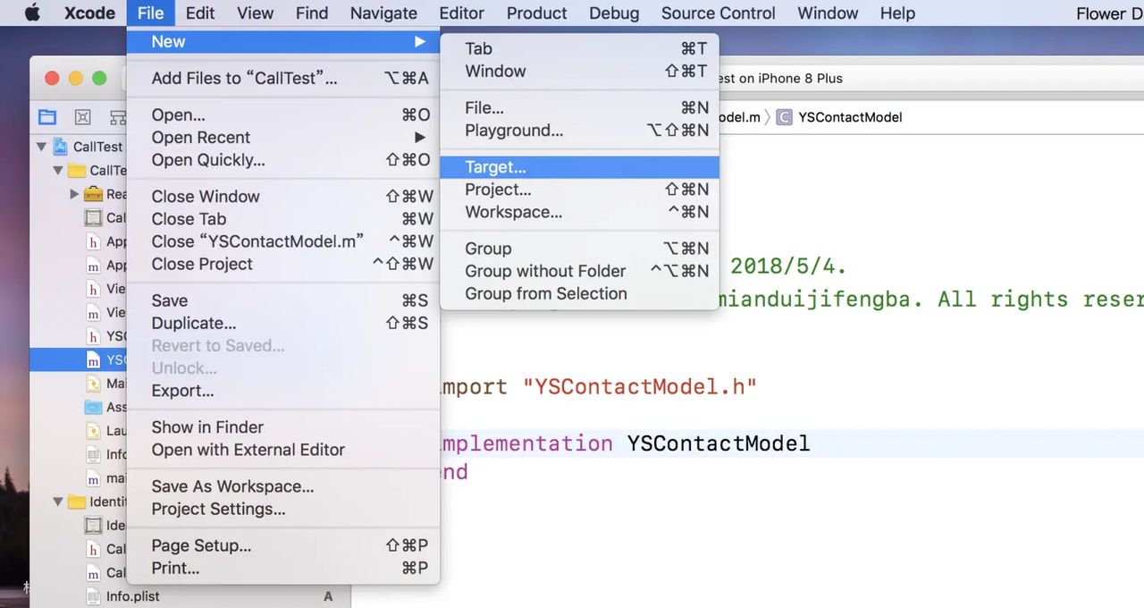Open the Navigate menu

[x=383, y=13]
